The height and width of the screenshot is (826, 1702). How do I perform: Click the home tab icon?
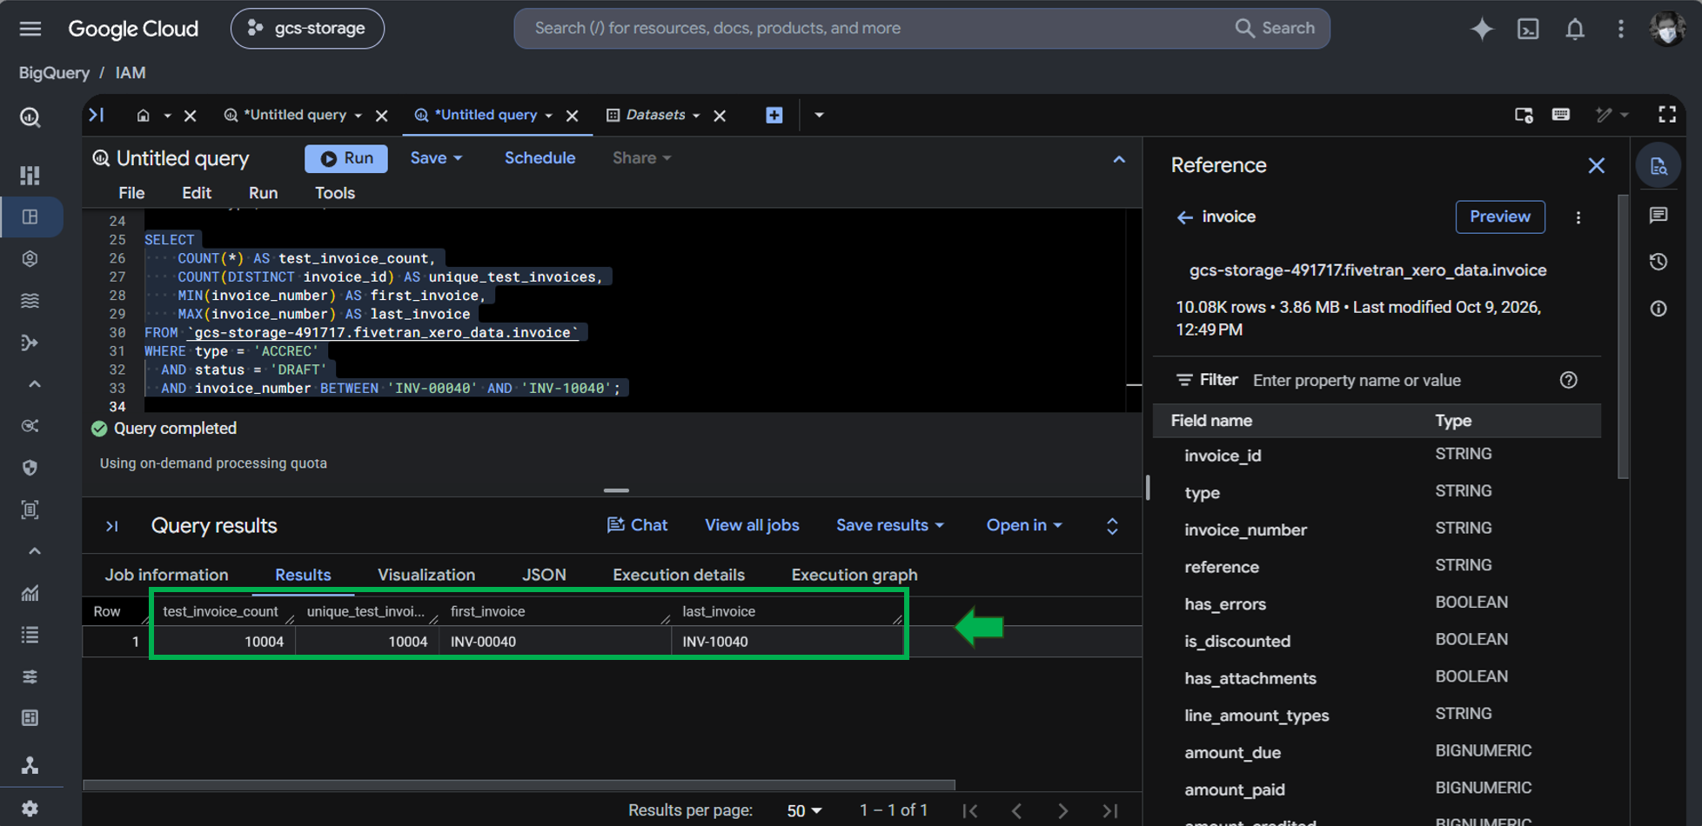(x=144, y=115)
